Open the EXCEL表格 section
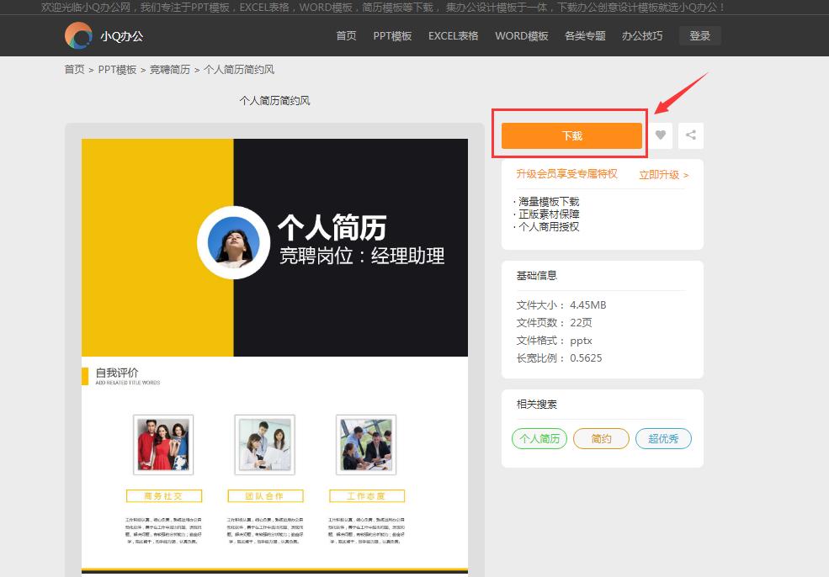This screenshot has height=577, width=829. [x=453, y=35]
